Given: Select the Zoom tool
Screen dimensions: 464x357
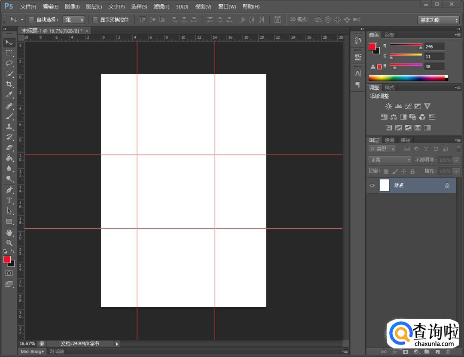Looking at the screenshot, I should click(9, 243).
